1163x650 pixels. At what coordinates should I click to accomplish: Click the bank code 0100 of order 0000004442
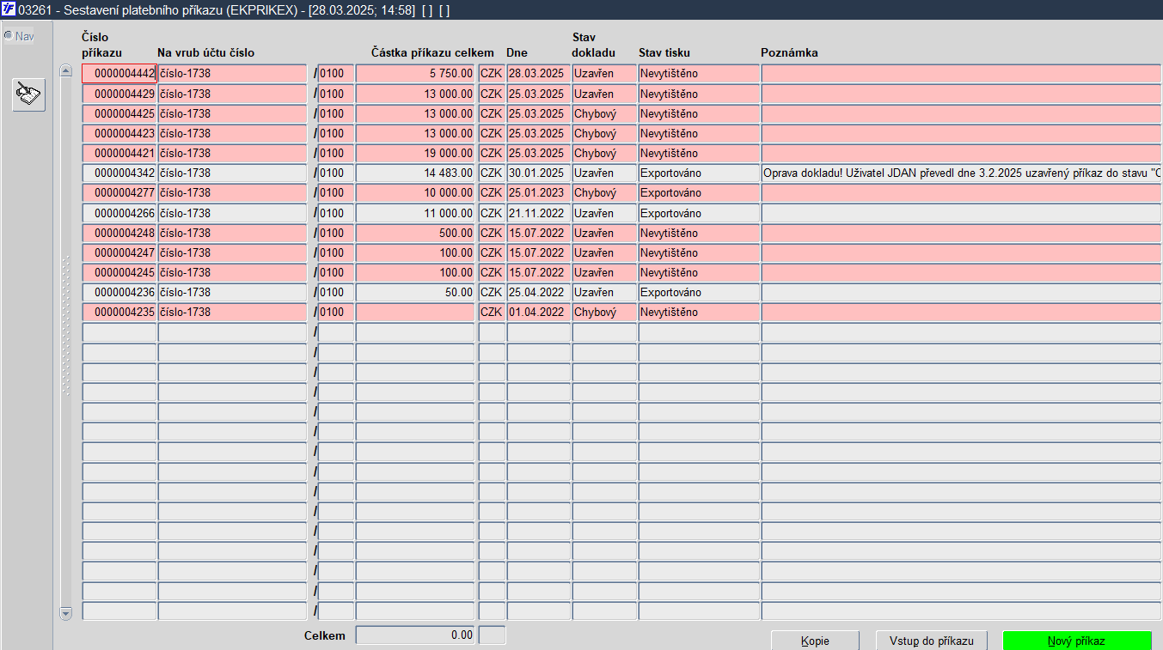(336, 74)
